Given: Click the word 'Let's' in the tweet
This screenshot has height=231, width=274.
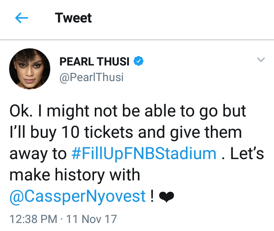Looking at the screenshot, I should 247,154.
